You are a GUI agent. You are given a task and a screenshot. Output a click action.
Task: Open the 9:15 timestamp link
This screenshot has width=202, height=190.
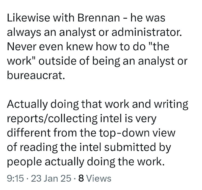tap(15, 179)
